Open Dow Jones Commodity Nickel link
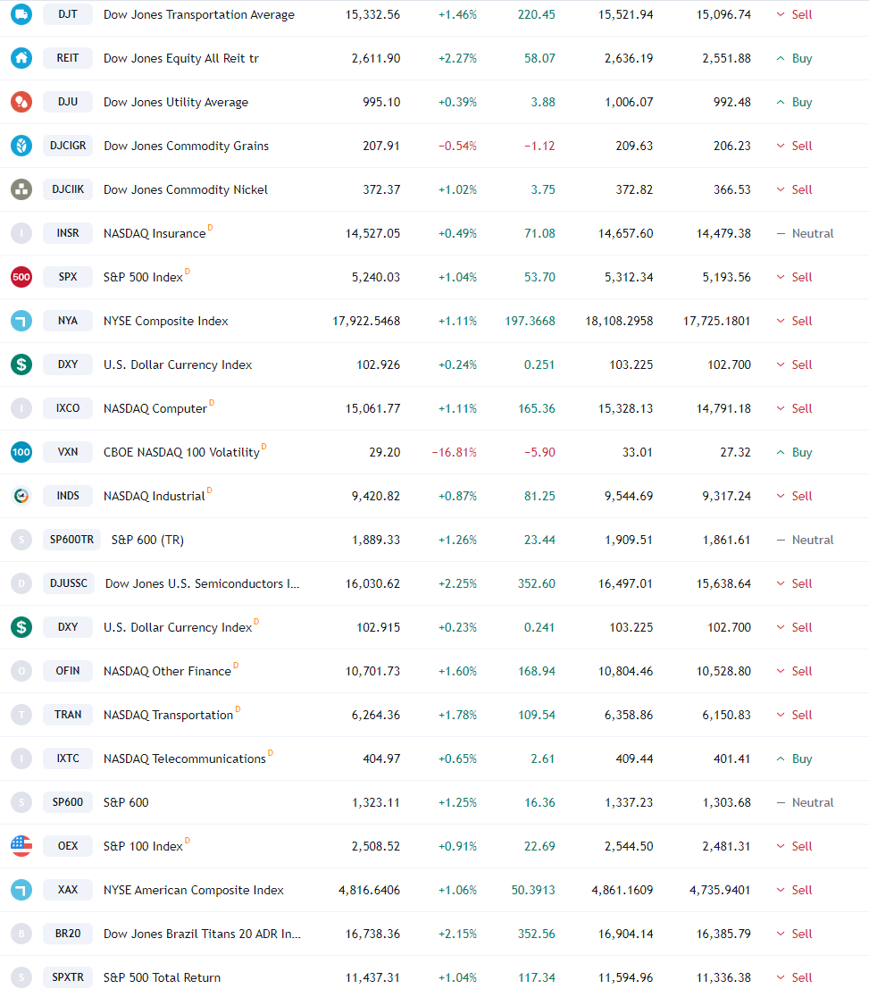869x989 pixels. 186,189
